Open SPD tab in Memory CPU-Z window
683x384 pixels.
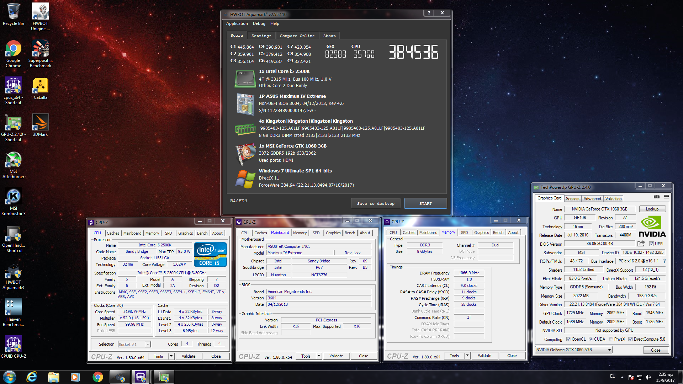[x=464, y=233]
